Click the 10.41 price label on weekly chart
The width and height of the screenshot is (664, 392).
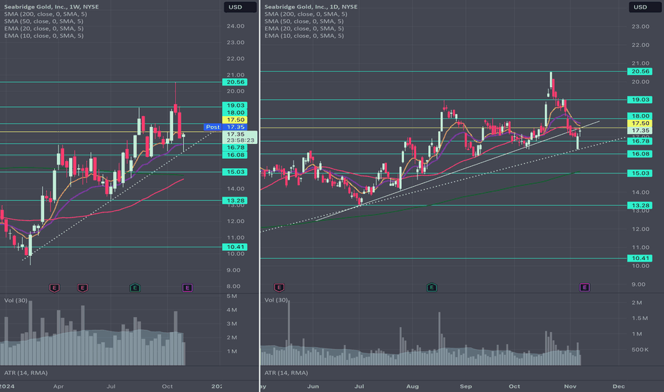point(235,247)
